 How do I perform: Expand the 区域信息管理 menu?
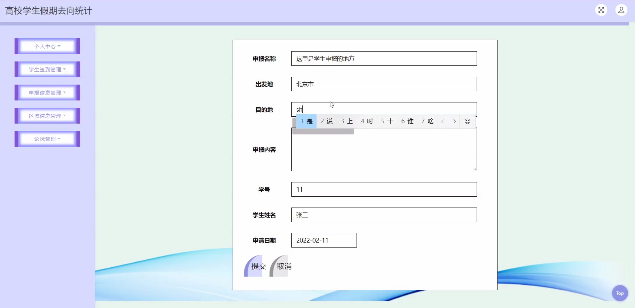47,116
